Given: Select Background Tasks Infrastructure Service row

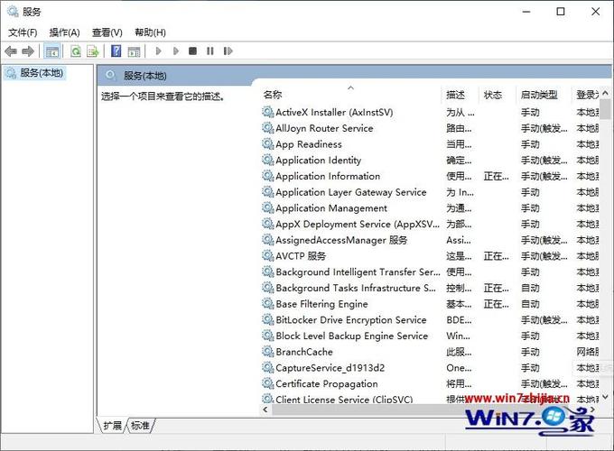Looking at the screenshot, I should (x=430, y=289).
